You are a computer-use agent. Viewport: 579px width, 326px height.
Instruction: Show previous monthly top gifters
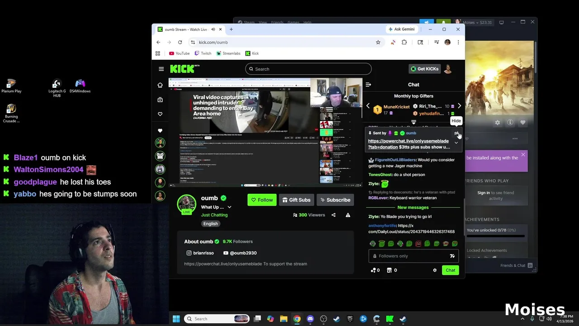(368, 106)
